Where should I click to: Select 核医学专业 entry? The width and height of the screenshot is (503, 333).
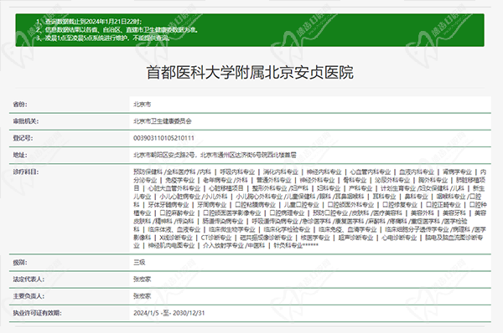[x=315, y=238]
